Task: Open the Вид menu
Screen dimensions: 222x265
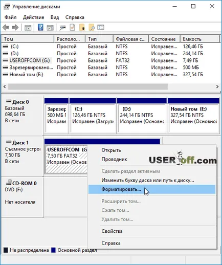Action: click(x=55, y=17)
